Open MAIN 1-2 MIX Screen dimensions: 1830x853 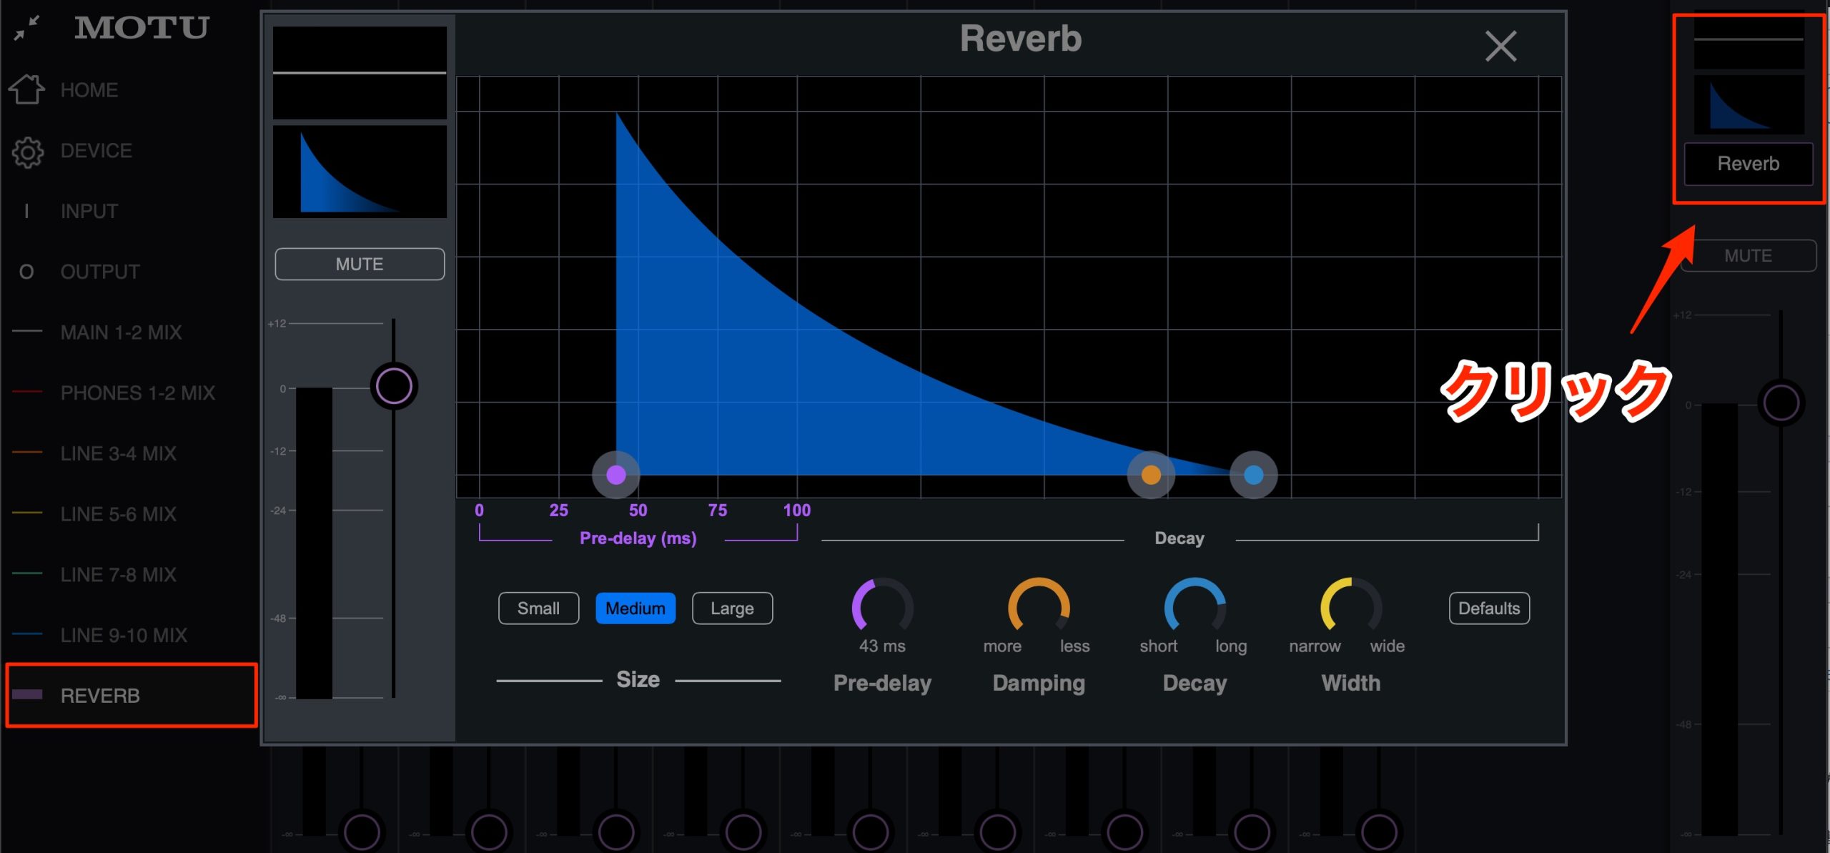point(121,332)
